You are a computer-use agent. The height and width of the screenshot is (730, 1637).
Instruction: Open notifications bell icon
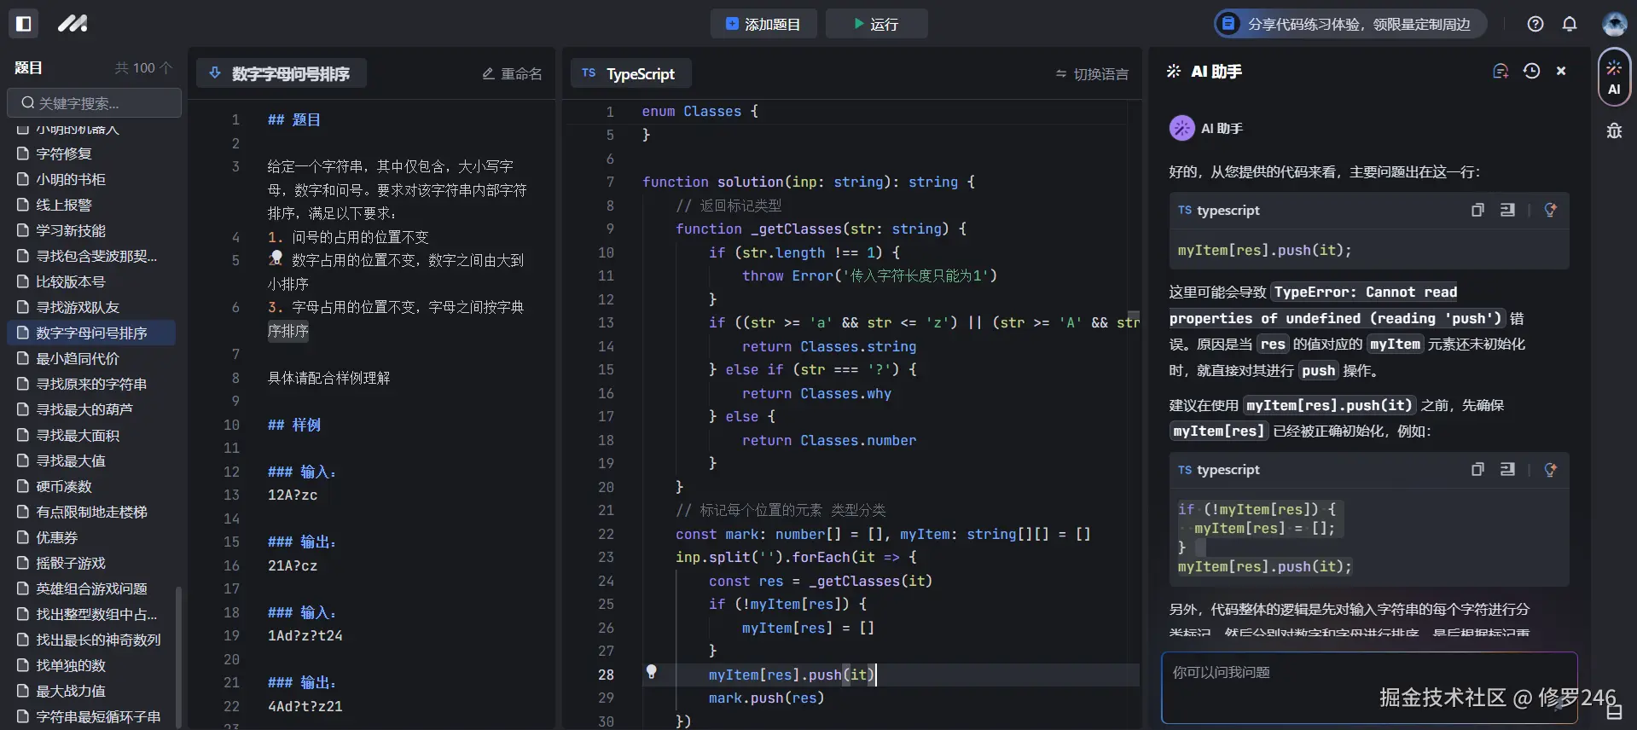(x=1570, y=24)
